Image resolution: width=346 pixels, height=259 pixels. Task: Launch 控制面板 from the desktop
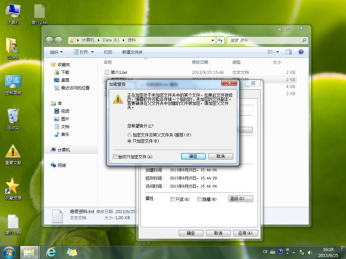click(13, 85)
